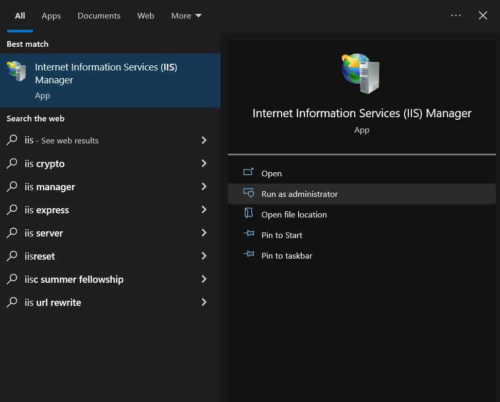Screen dimensions: 500x402
Task: Click the Open file location folder icon
Action: pos(249,214)
